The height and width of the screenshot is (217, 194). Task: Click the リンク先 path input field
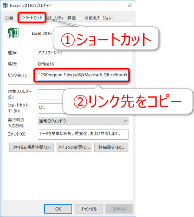click(83, 76)
